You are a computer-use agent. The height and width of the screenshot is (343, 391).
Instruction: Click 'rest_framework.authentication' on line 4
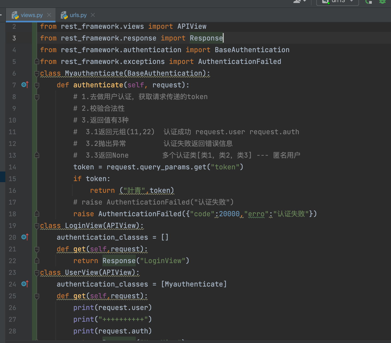point(121,50)
